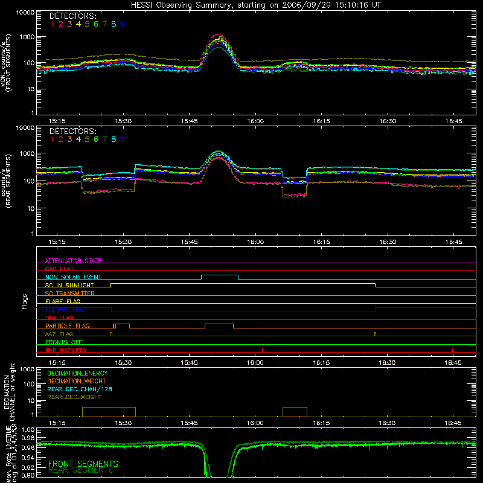Select detector 1 in front segments legend
483x483 pixels.
click(52, 24)
